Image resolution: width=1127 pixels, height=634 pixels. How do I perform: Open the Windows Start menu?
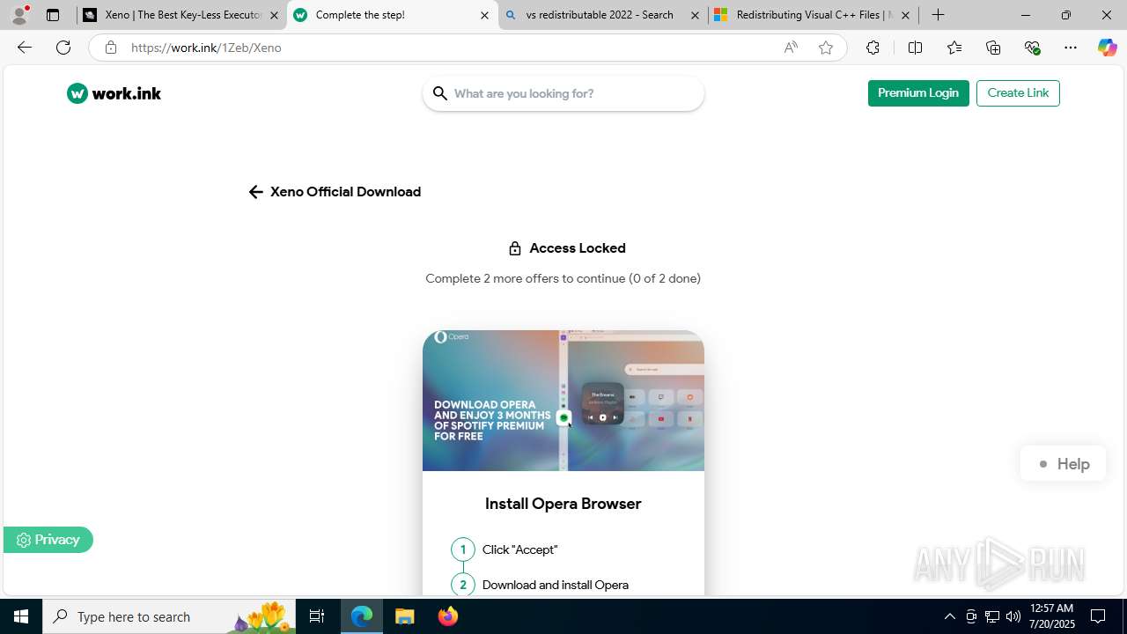(21, 616)
